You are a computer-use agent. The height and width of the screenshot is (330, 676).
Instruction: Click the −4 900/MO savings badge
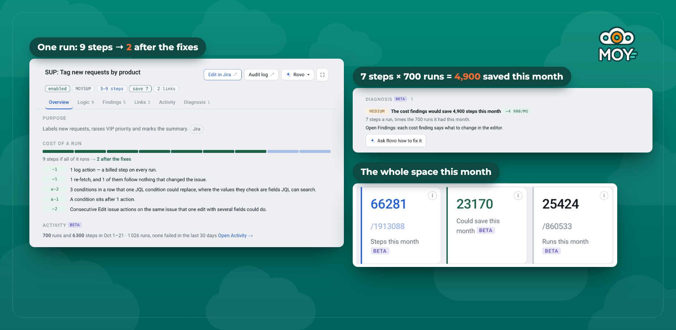(x=517, y=111)
